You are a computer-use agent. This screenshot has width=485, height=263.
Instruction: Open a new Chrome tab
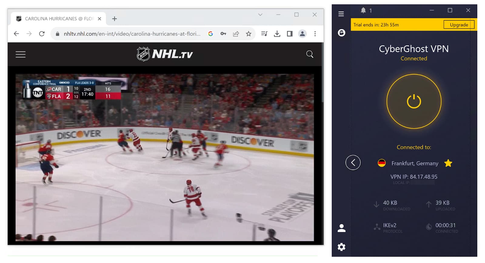click(x=114, y=19)
